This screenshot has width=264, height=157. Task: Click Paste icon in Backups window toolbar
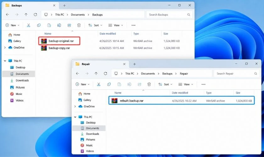pyautogui.click(x=49, y=25)
